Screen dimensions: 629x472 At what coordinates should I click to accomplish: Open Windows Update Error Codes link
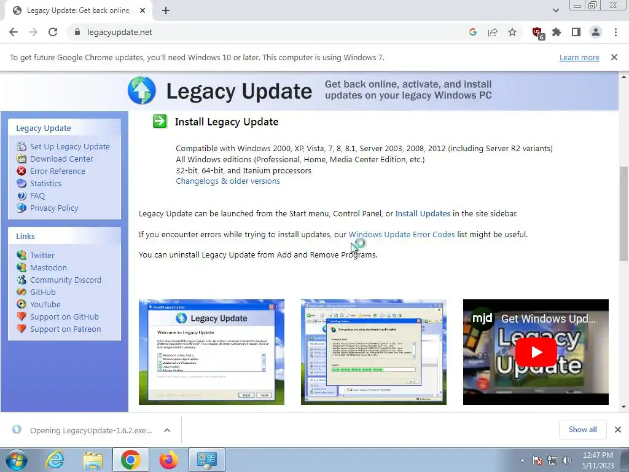point(402,234)
